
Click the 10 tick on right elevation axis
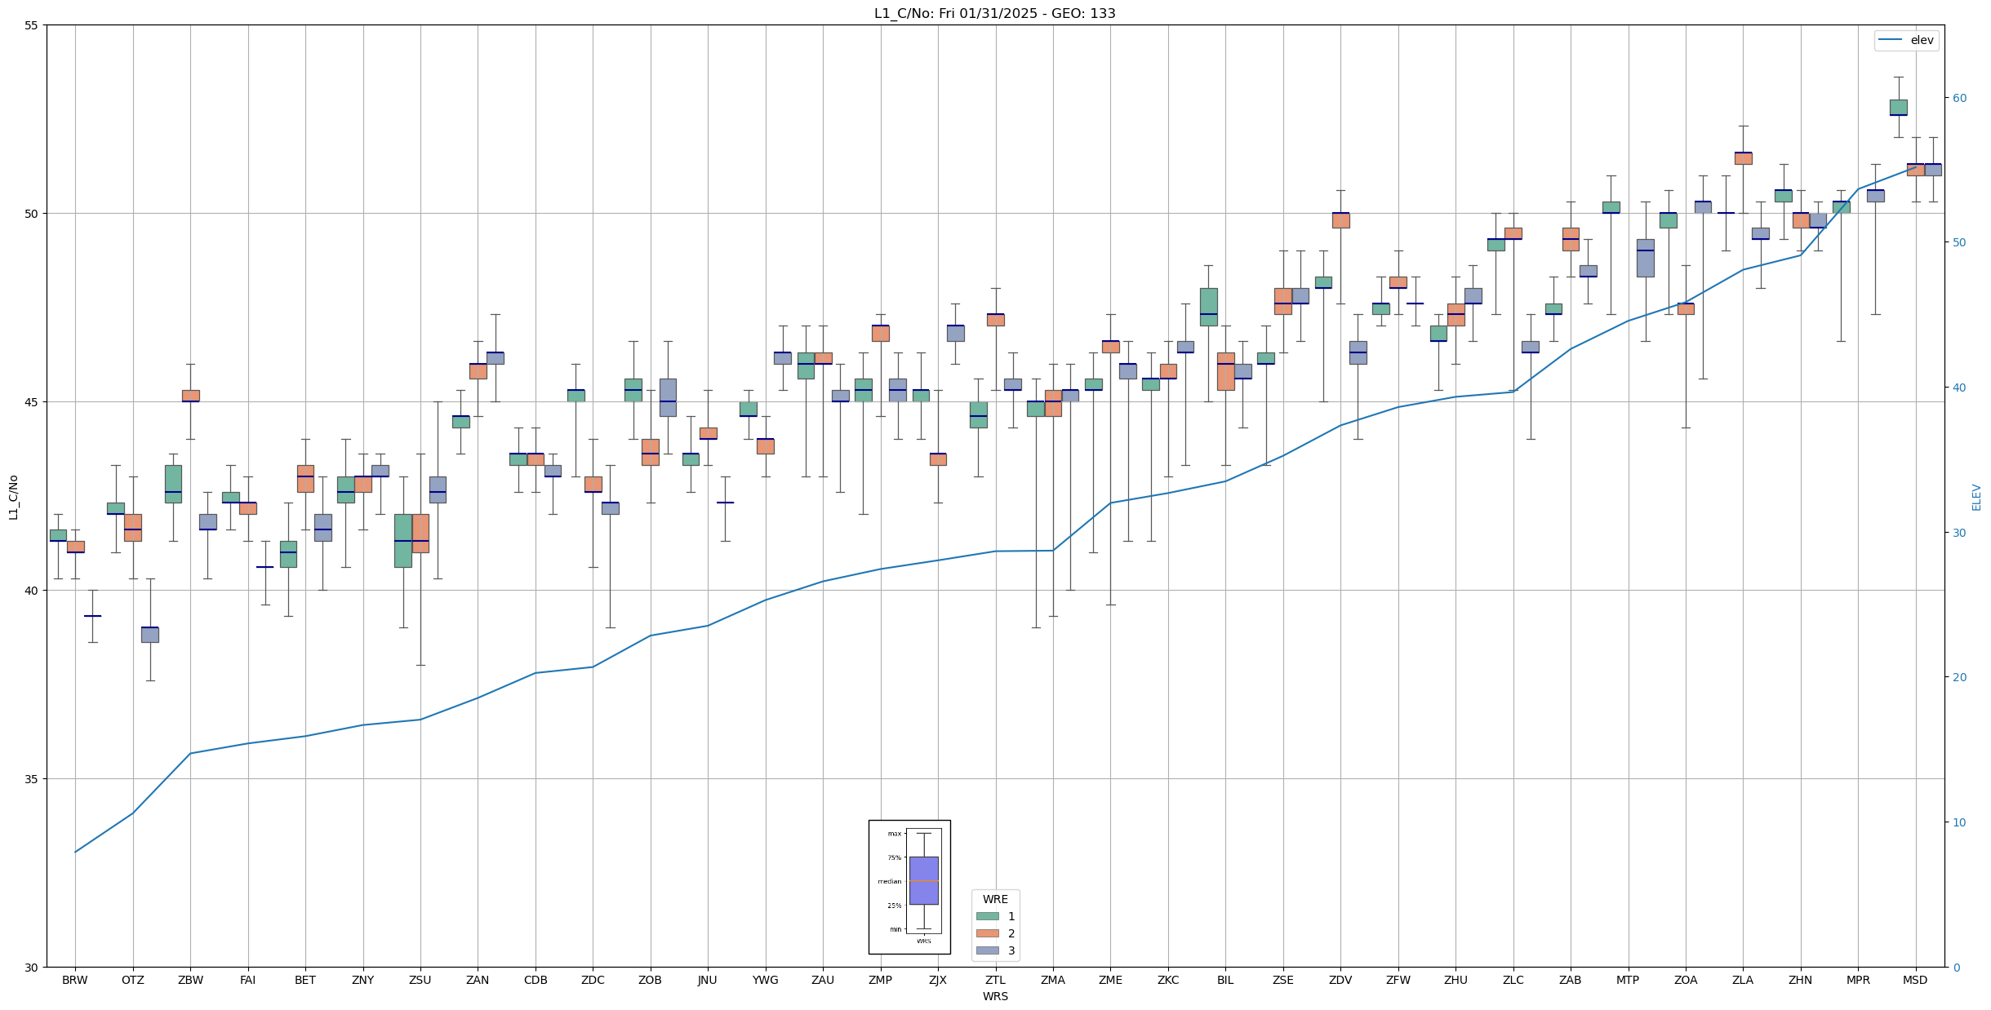tap(1958, 822)
